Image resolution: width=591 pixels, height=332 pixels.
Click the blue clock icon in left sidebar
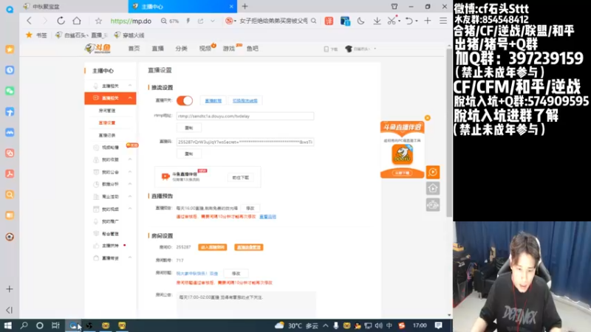pos(10,70)
